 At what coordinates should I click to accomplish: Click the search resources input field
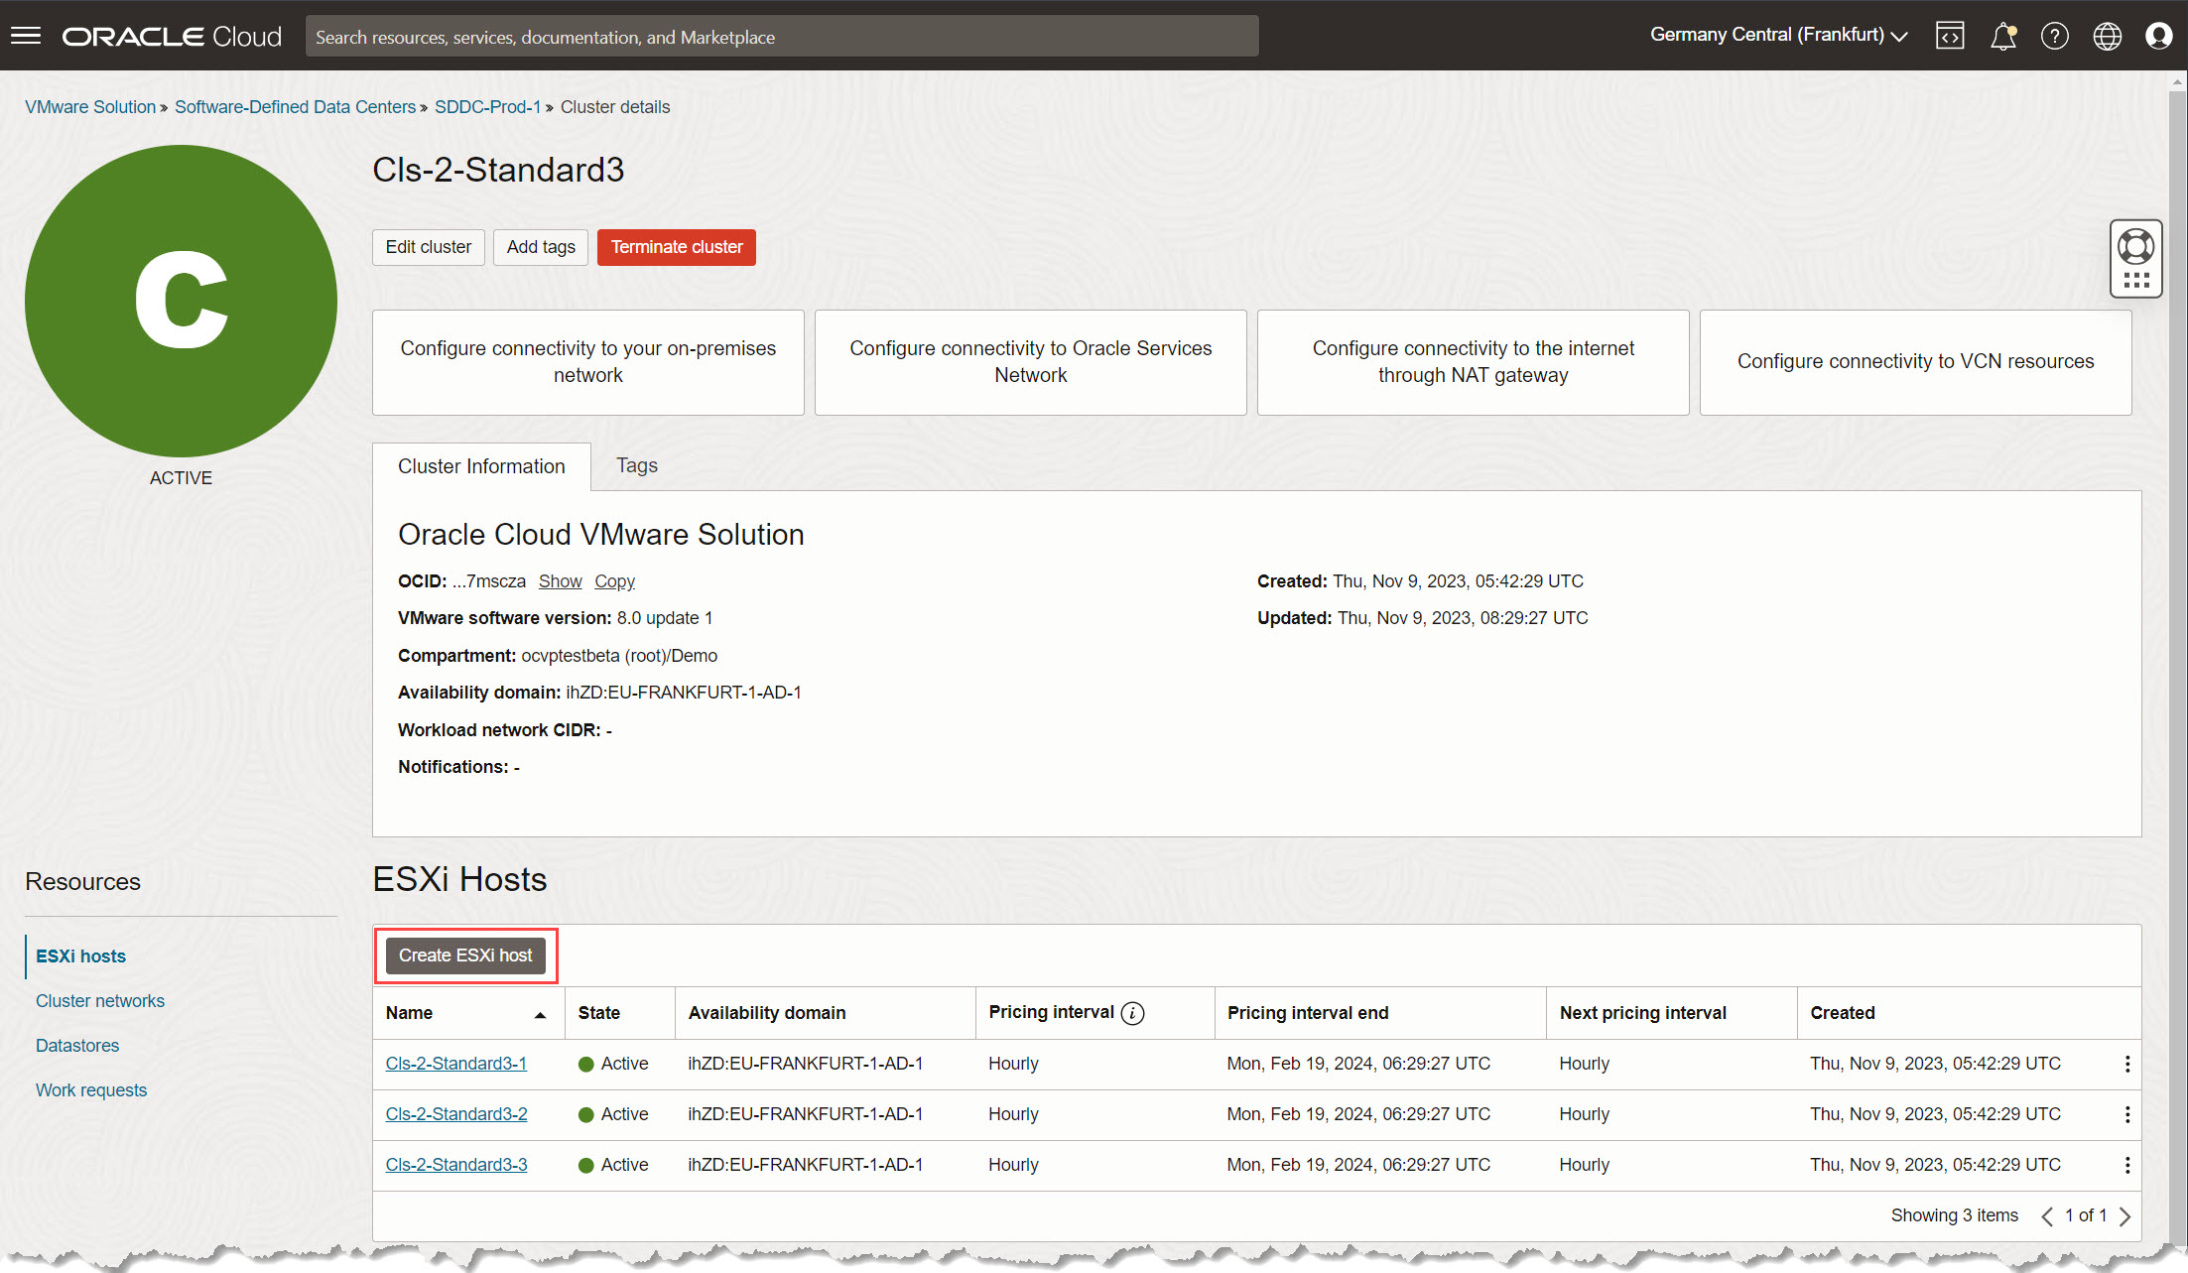[x=782, y=37]
